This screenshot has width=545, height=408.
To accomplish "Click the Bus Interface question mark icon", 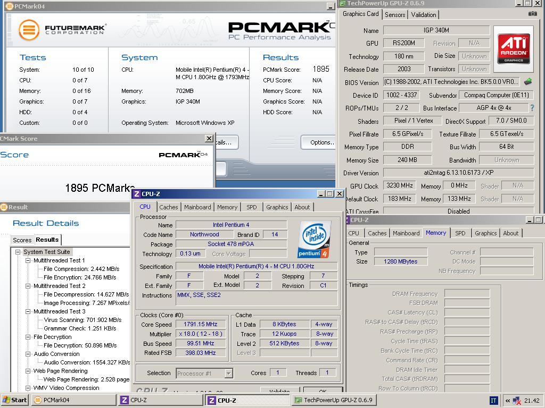I will click(x=532, y=108).
